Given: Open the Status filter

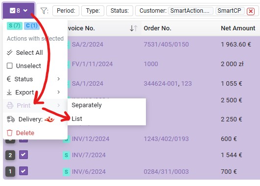Looking at the screenshot, I should click(x=119, y=11).
